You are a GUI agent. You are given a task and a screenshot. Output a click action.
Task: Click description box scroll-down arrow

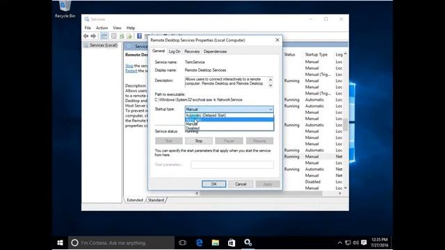(270, 85)
